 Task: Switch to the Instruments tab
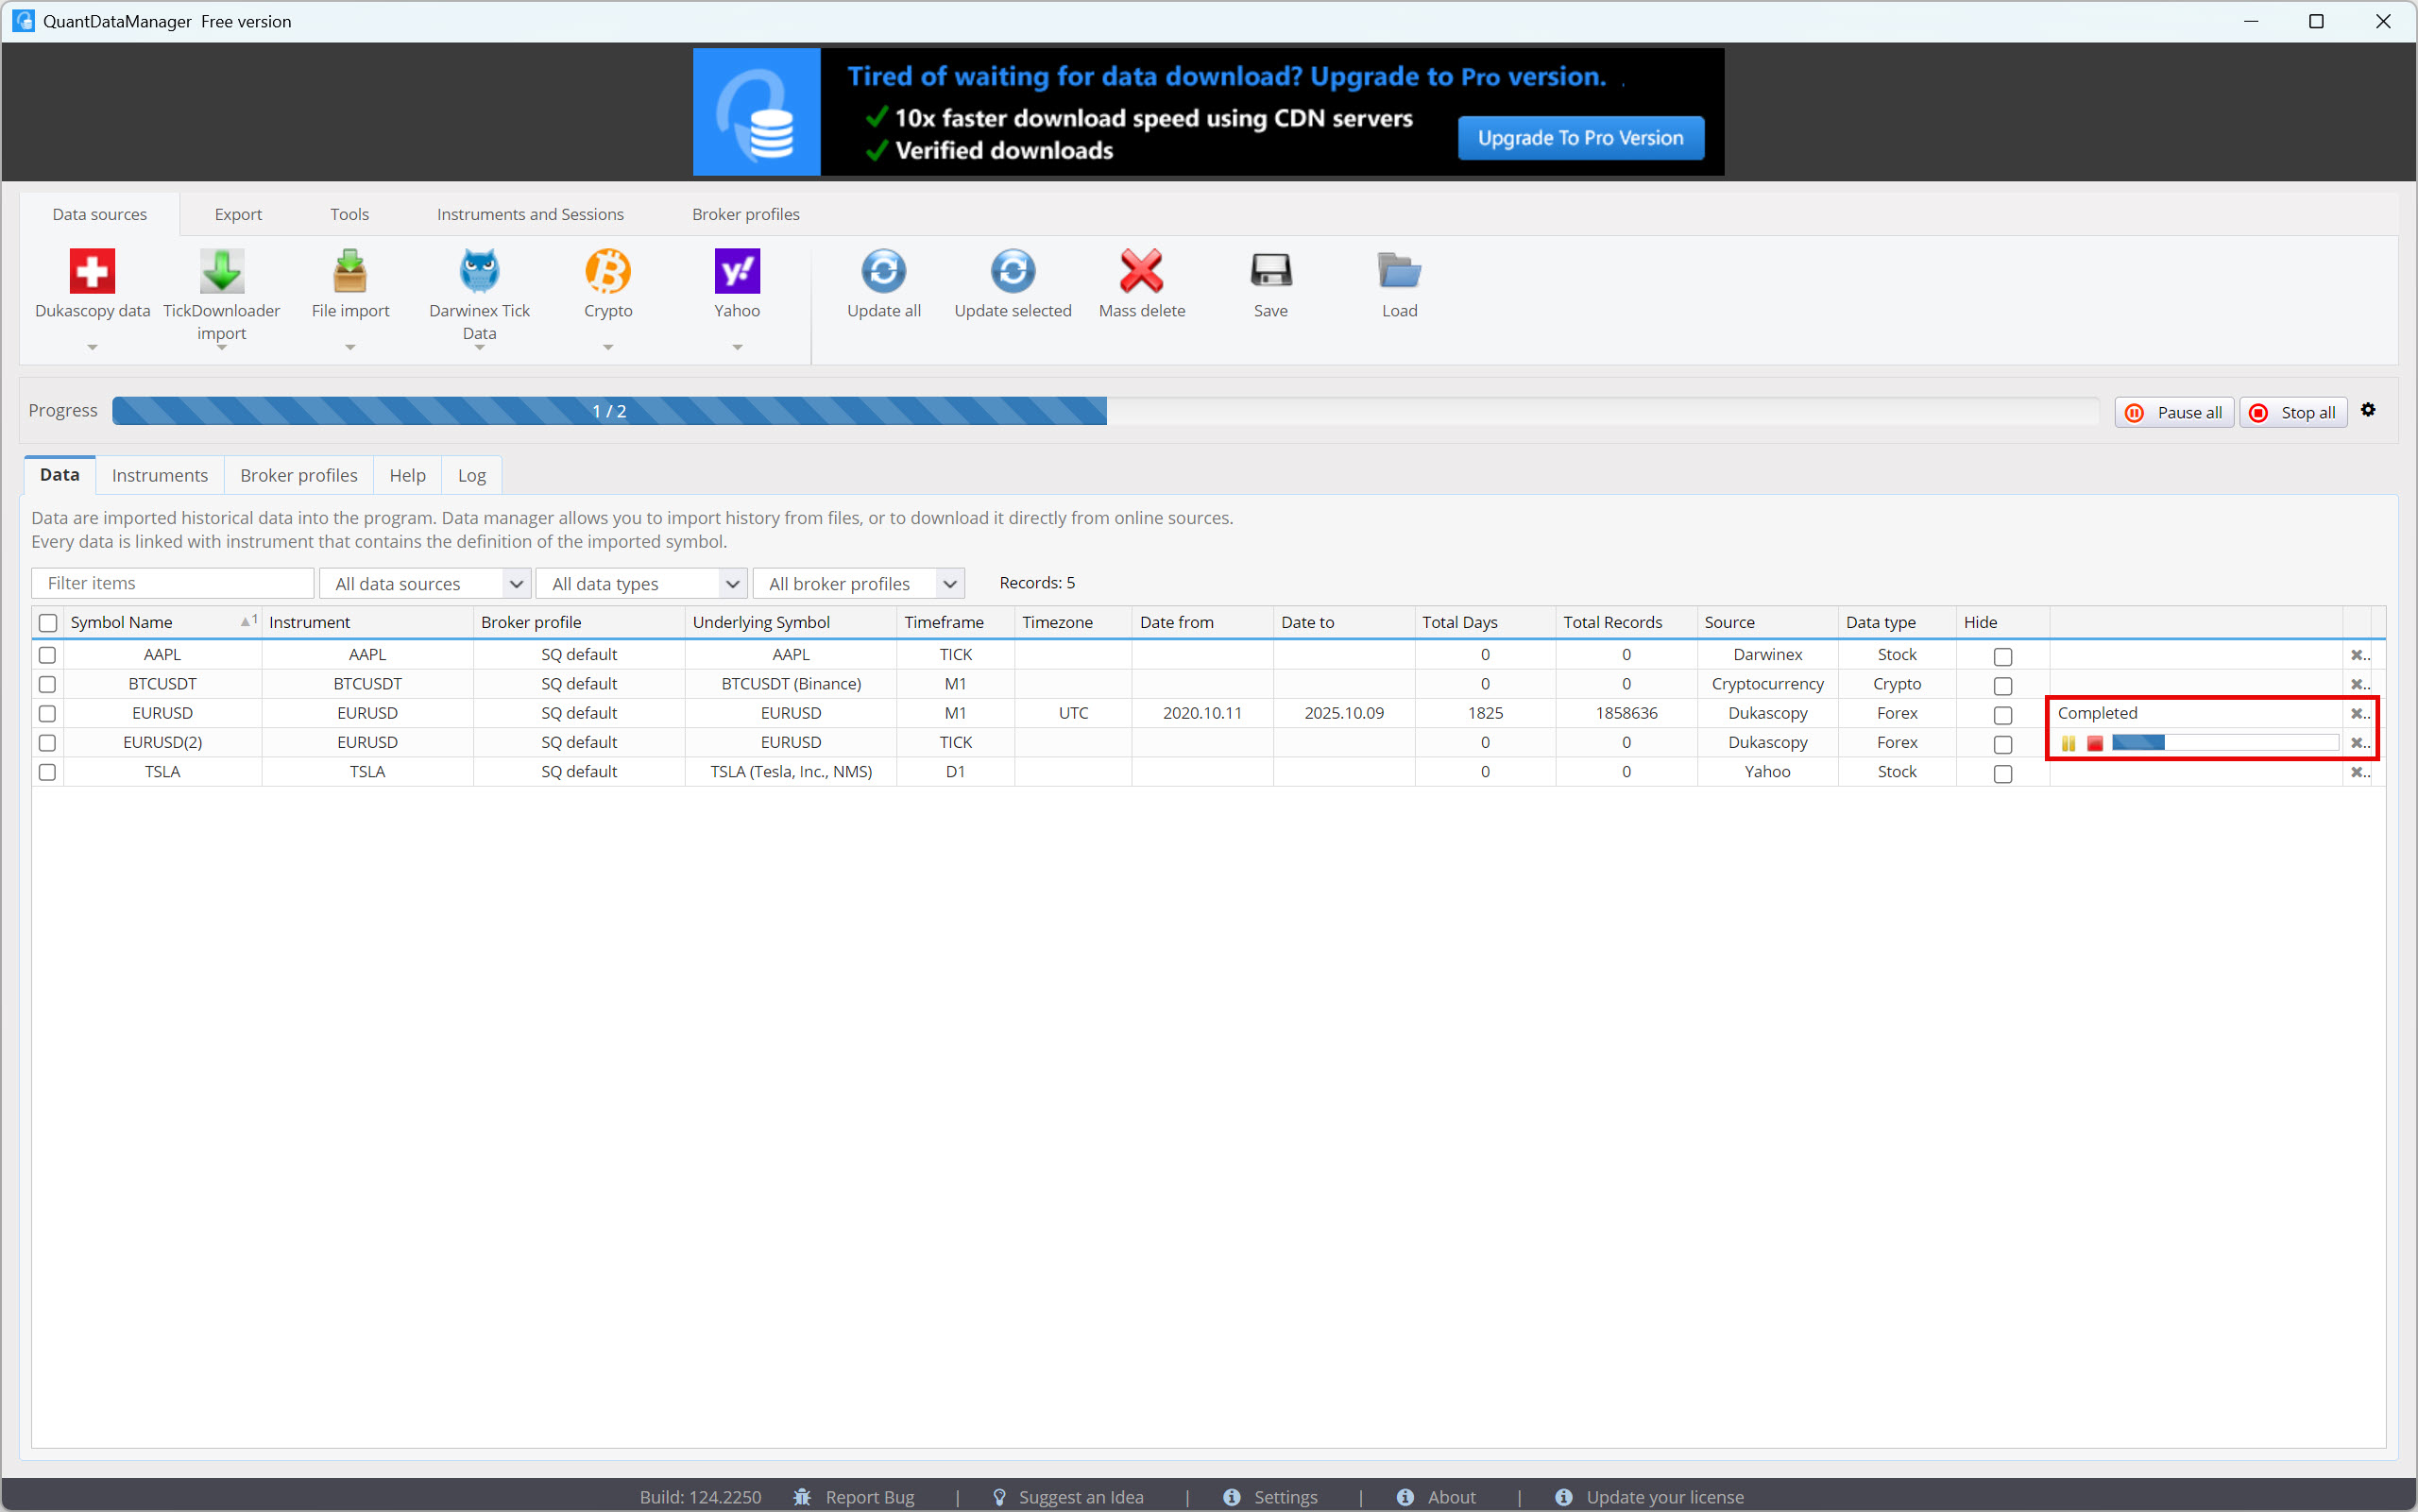[160, 475]
